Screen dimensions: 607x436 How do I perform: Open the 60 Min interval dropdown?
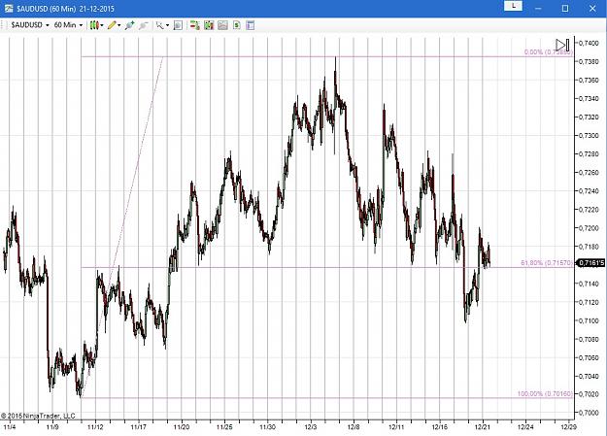click(68, 25)
